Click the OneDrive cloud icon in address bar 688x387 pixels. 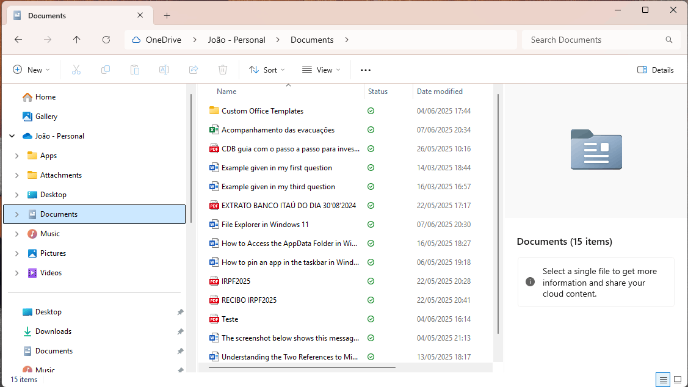tap(136, 40)
